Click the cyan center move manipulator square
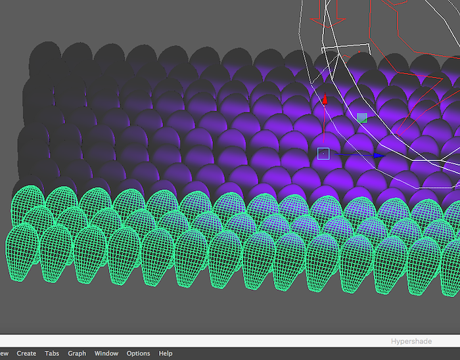 323,154
